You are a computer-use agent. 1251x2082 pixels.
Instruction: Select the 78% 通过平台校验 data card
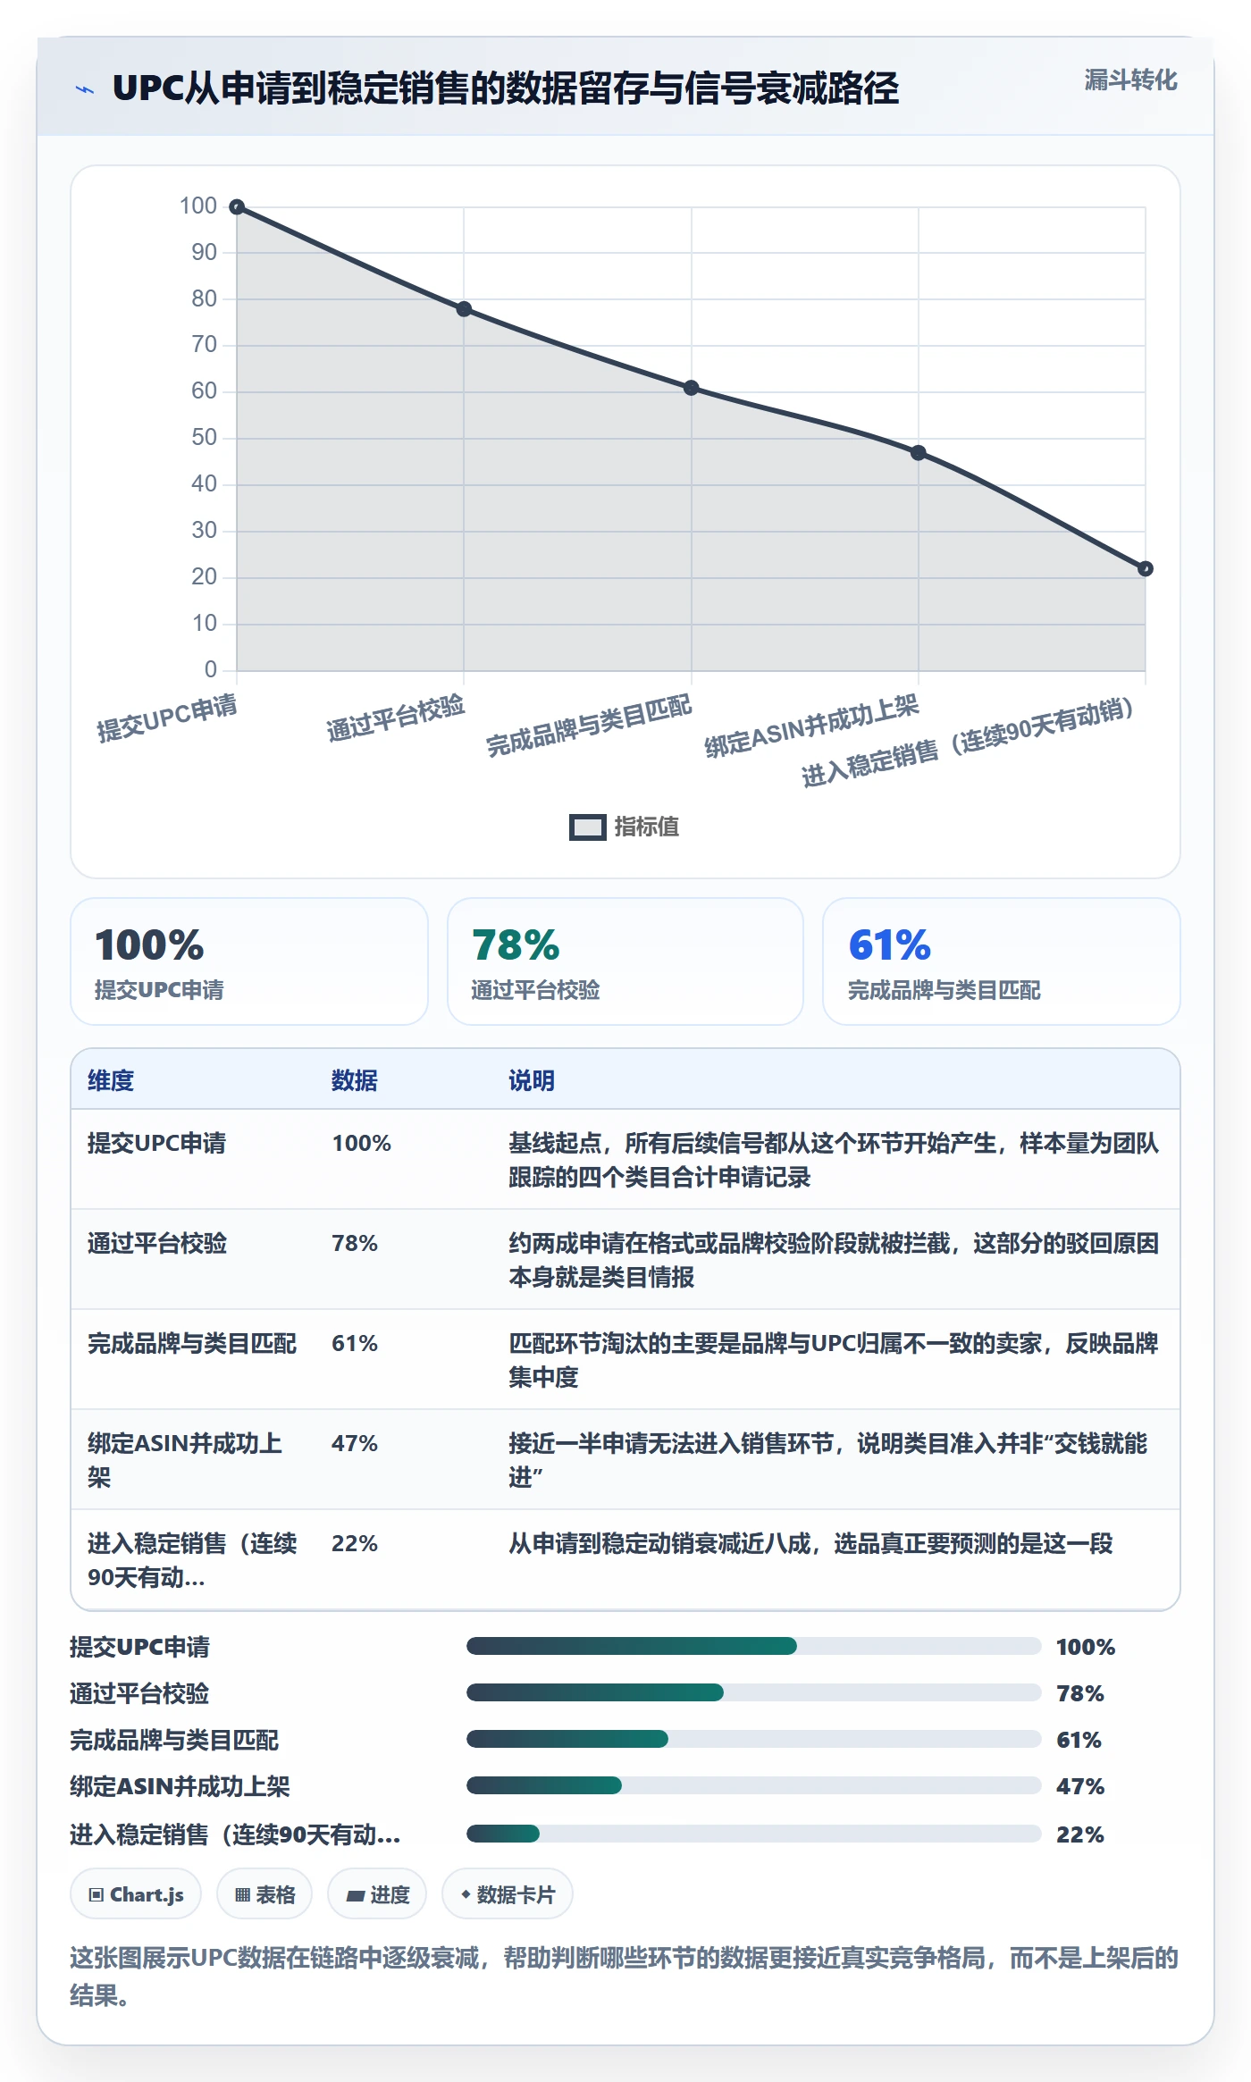click(x=625, y=961)
